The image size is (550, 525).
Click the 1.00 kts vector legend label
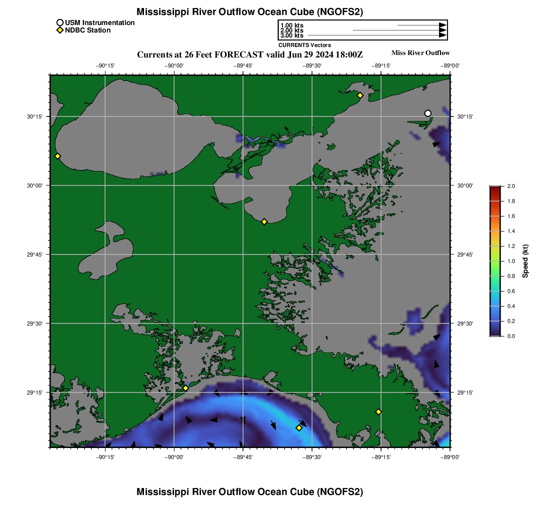(x=291, y=25)
